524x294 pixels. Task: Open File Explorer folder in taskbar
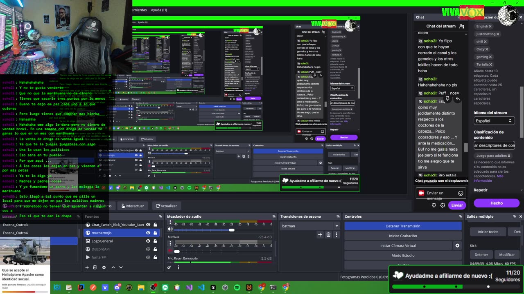(141, 287)
